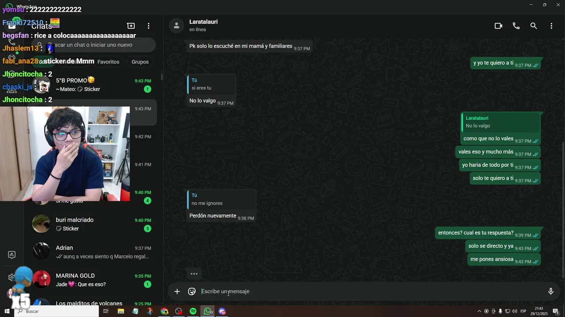565x317 pixels.
Task: Start a video call with Laratalauri
Action: coord(498,26)
